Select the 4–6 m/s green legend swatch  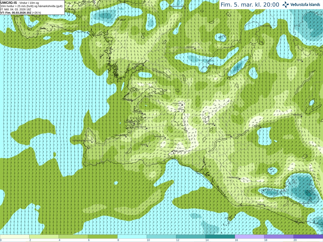73,237
